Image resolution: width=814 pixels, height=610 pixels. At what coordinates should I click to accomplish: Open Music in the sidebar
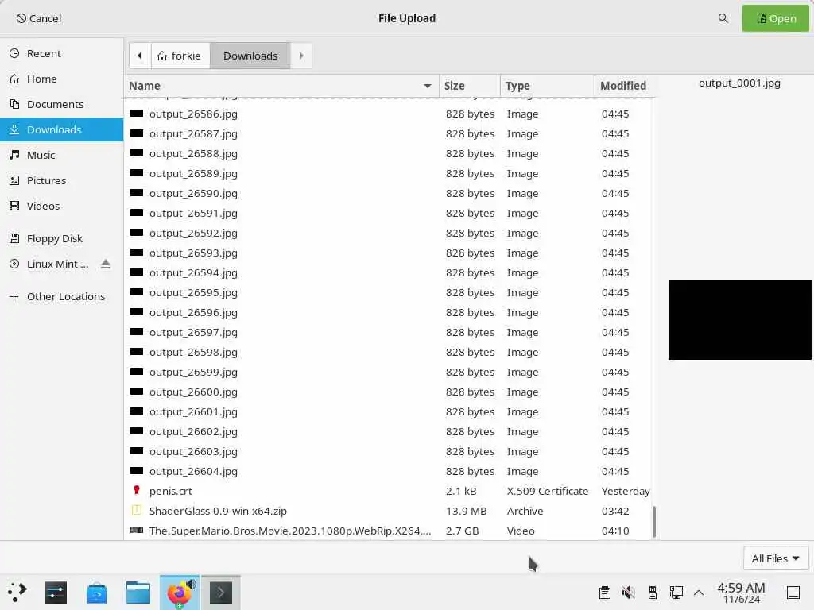62,155
